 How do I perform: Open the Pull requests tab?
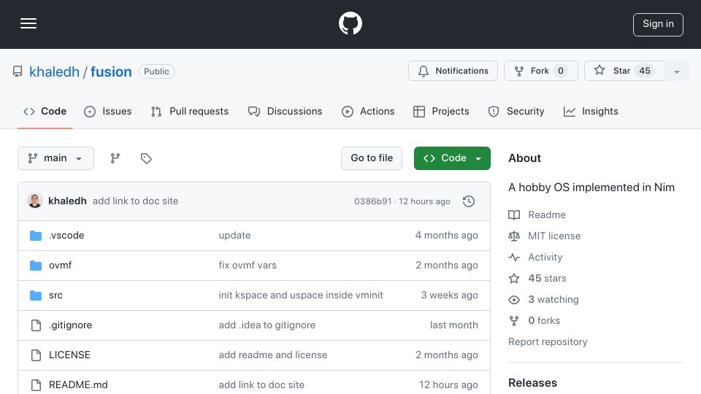(190, 111)
